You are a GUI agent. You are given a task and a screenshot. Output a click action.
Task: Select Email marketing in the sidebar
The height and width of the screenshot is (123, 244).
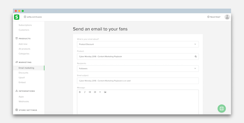(x=29, y=68)
